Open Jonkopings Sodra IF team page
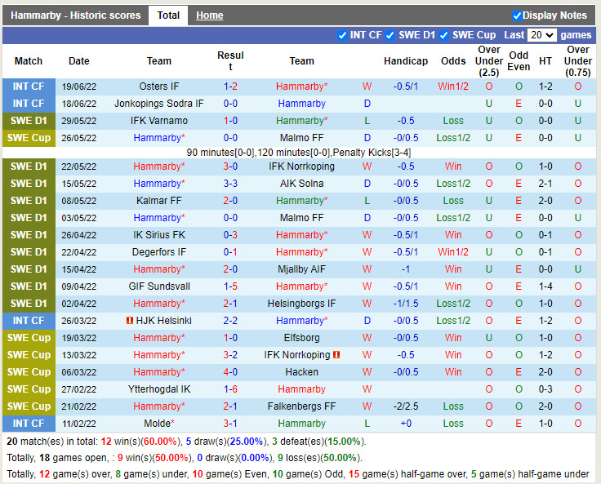 point(159,104)
